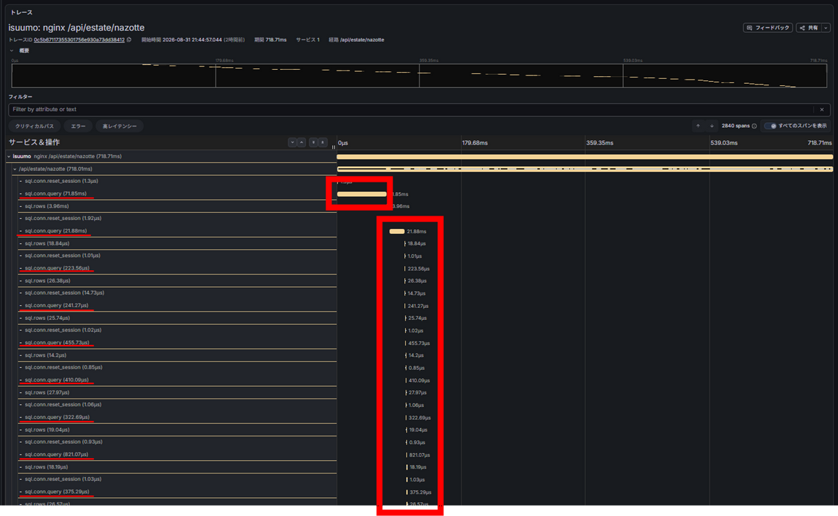The image size is (838, 516).
Task: Jump to previous span match arrow
Action: (x=698, y=126)
